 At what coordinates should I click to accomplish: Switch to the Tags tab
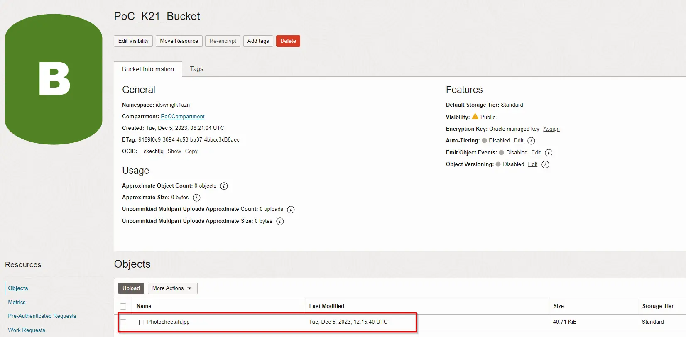[x=196, y=69]
